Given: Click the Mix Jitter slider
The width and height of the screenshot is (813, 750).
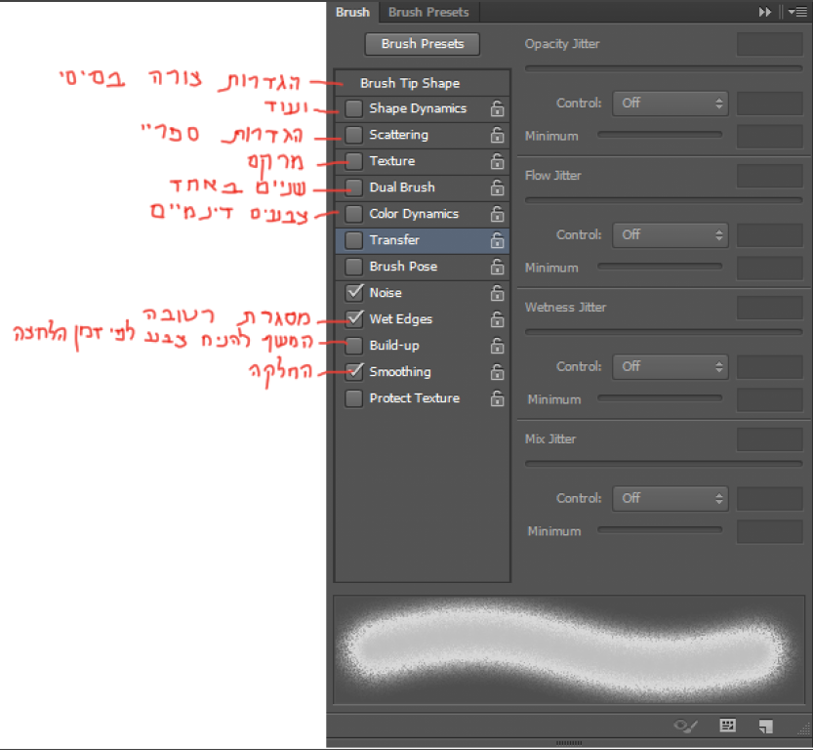Looking at the screenshot, I should [664, 464].
